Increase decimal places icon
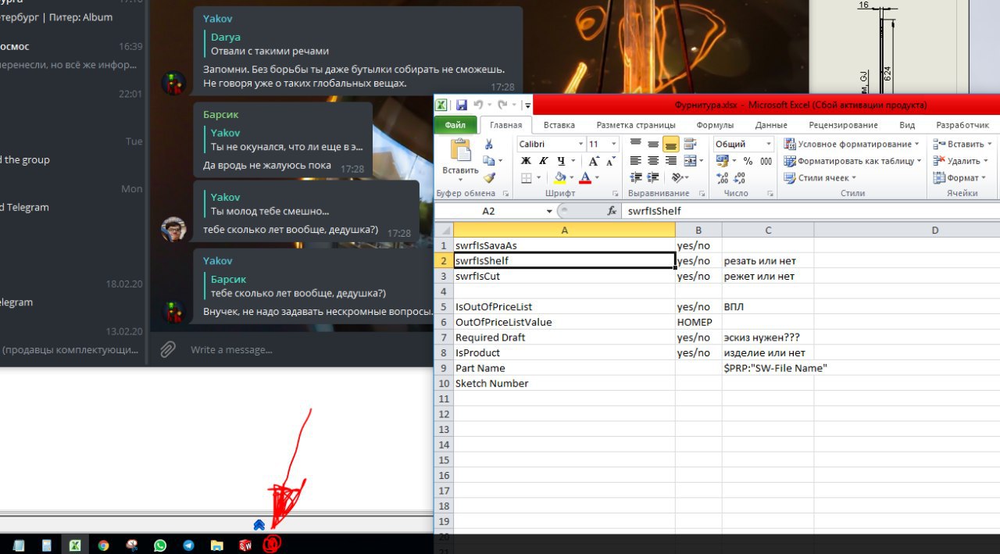Screen dimensions: 1000x554 coord(721,178)
